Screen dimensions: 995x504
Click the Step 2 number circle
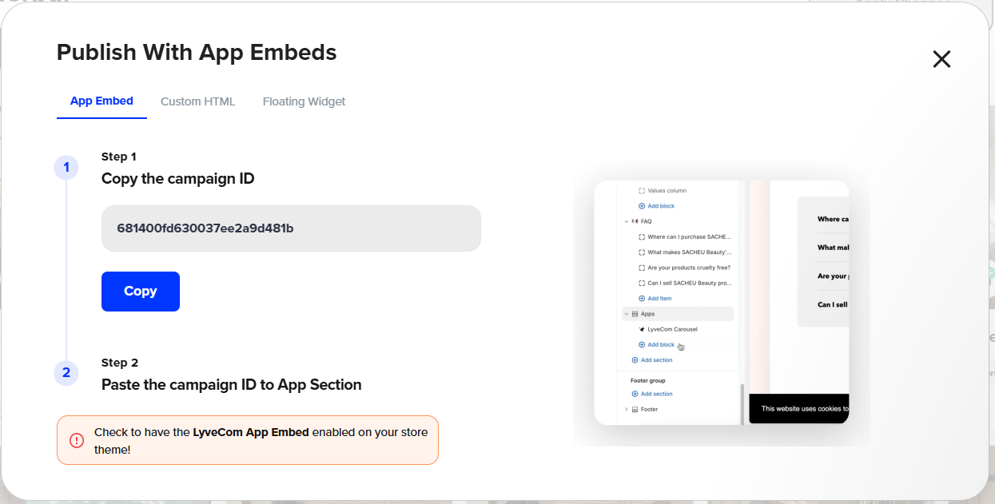click(x=66, y=373)
